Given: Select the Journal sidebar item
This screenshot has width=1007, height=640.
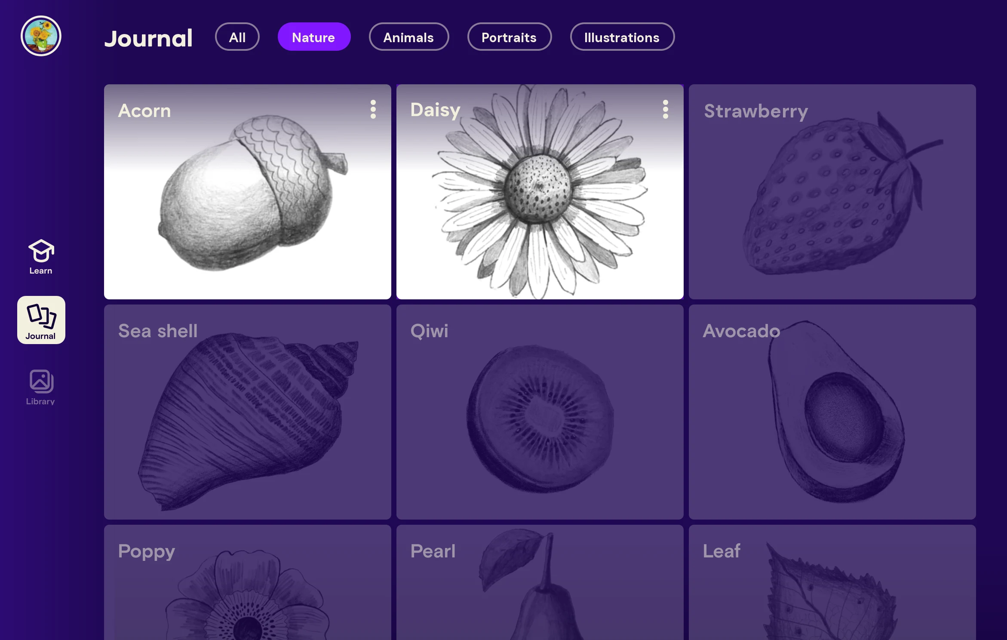Looking at the screenshot, I should click(x=41, y=320).
